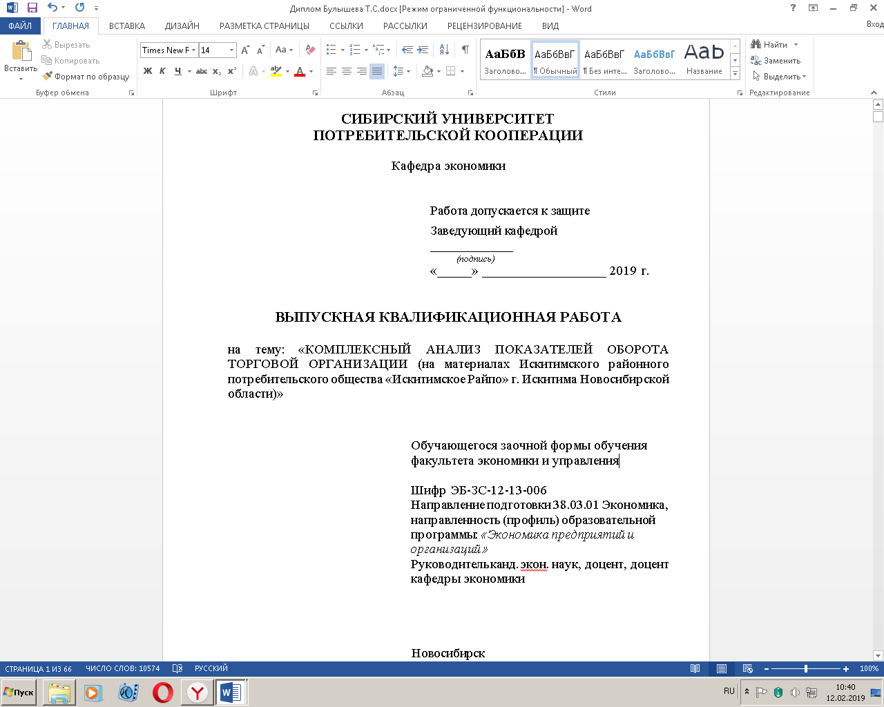
Task: Open the underline style dropdown arrow
Action: [189, 71]
